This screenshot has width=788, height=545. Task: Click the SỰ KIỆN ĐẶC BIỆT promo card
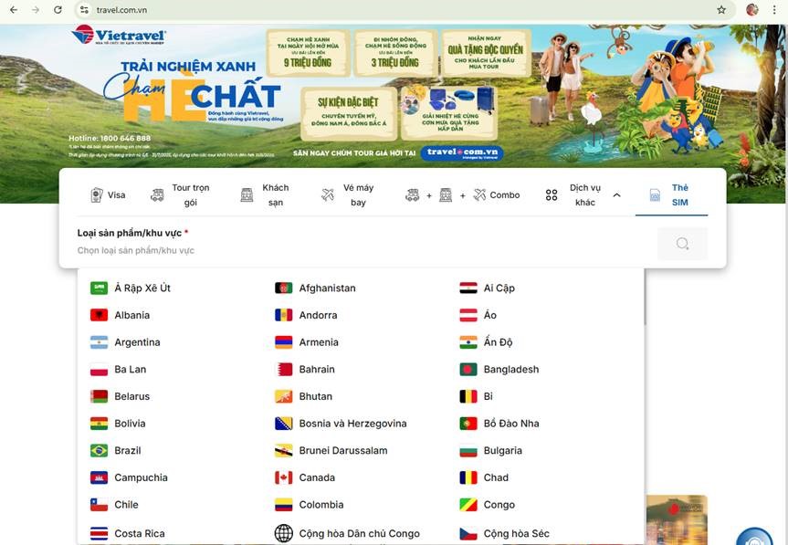tap(349, 114)
